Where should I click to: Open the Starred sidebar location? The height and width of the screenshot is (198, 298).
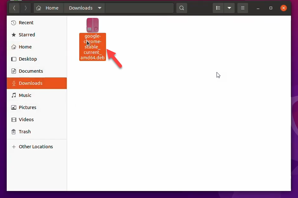click(x=27, y=35)
